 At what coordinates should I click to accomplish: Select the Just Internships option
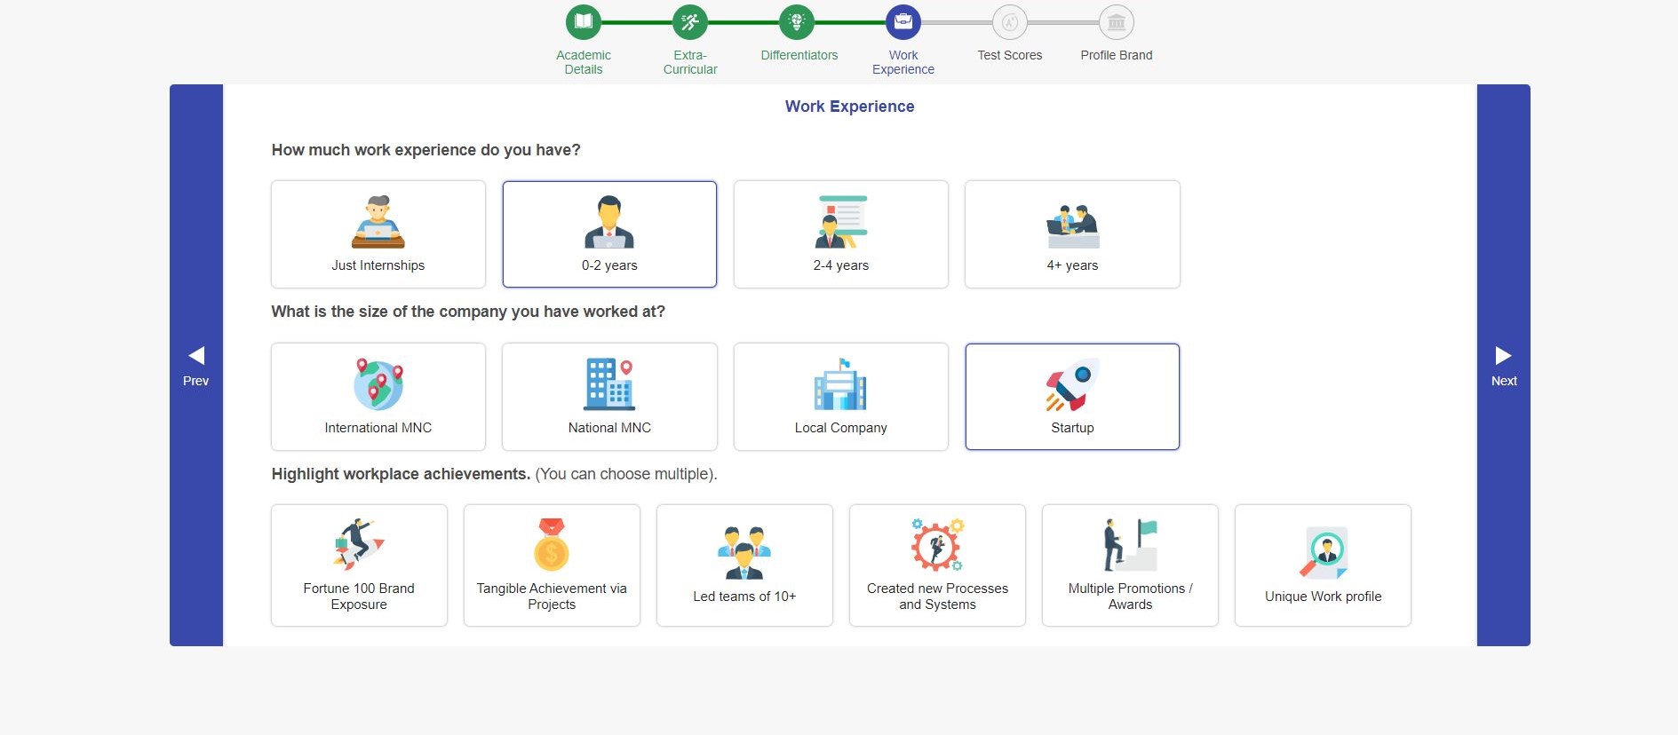point(378,234)
